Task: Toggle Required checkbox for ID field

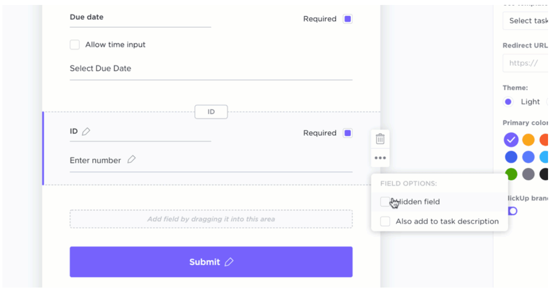Action: [x=348, y=133]
